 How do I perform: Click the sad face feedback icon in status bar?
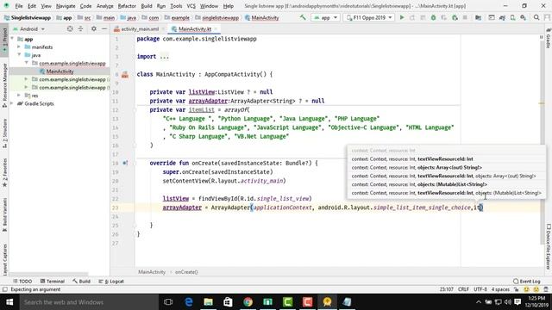[536, 289]
